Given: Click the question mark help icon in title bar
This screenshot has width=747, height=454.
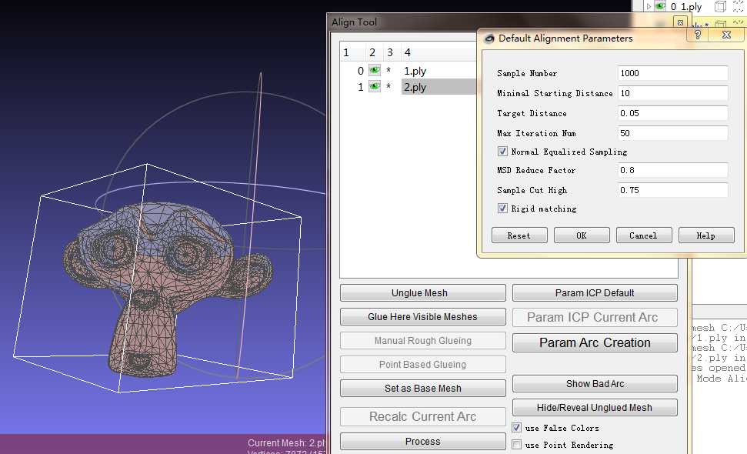Looking at the screenshot, I should click(x=698, y=35).
